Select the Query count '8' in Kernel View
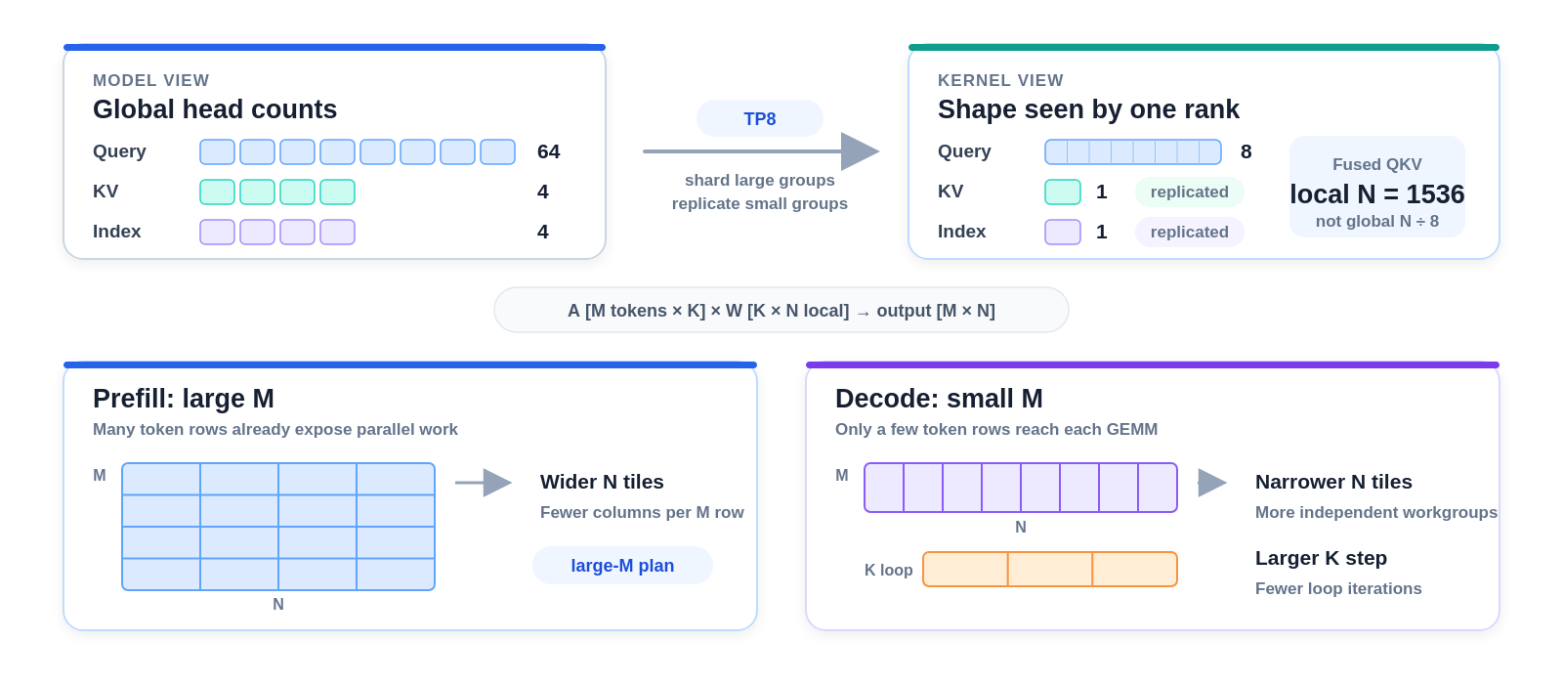The width and height of the screenshot is (1563, 684). click(1246, 151)
